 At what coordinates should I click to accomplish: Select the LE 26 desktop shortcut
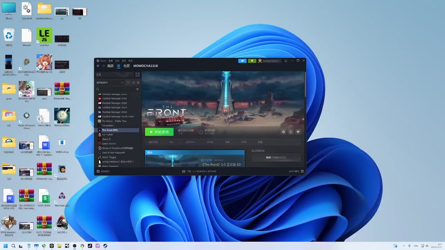pos(44,37)
